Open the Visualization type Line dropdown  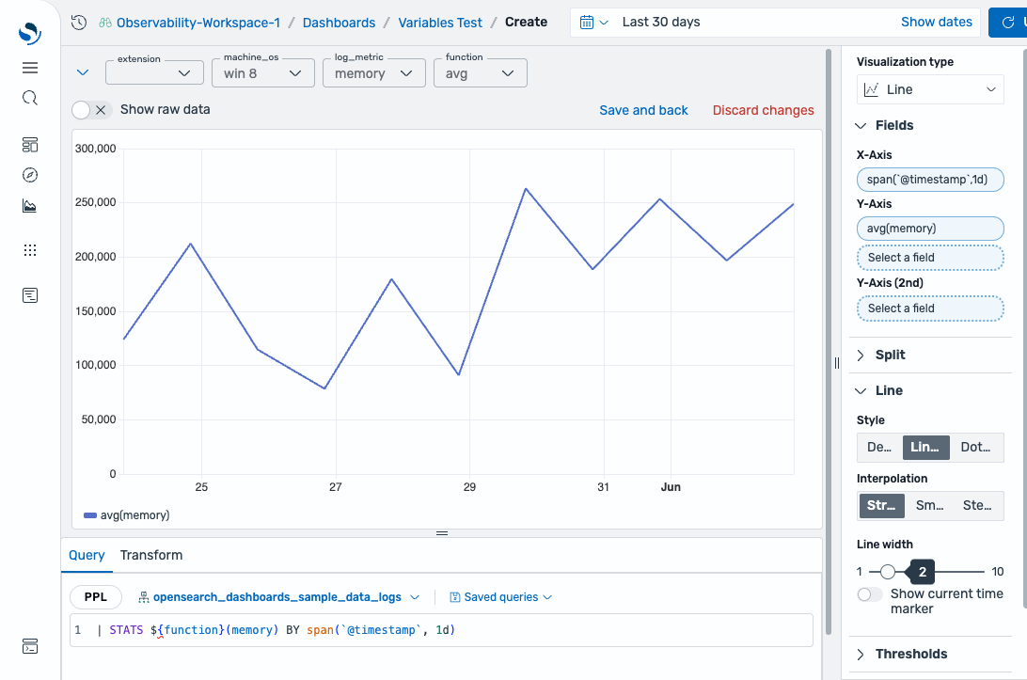click(x=930, y=89)
